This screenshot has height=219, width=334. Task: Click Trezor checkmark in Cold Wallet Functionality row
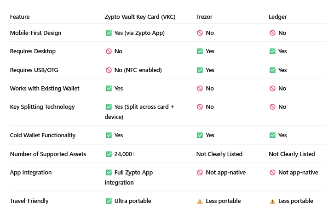click(200, 135)
